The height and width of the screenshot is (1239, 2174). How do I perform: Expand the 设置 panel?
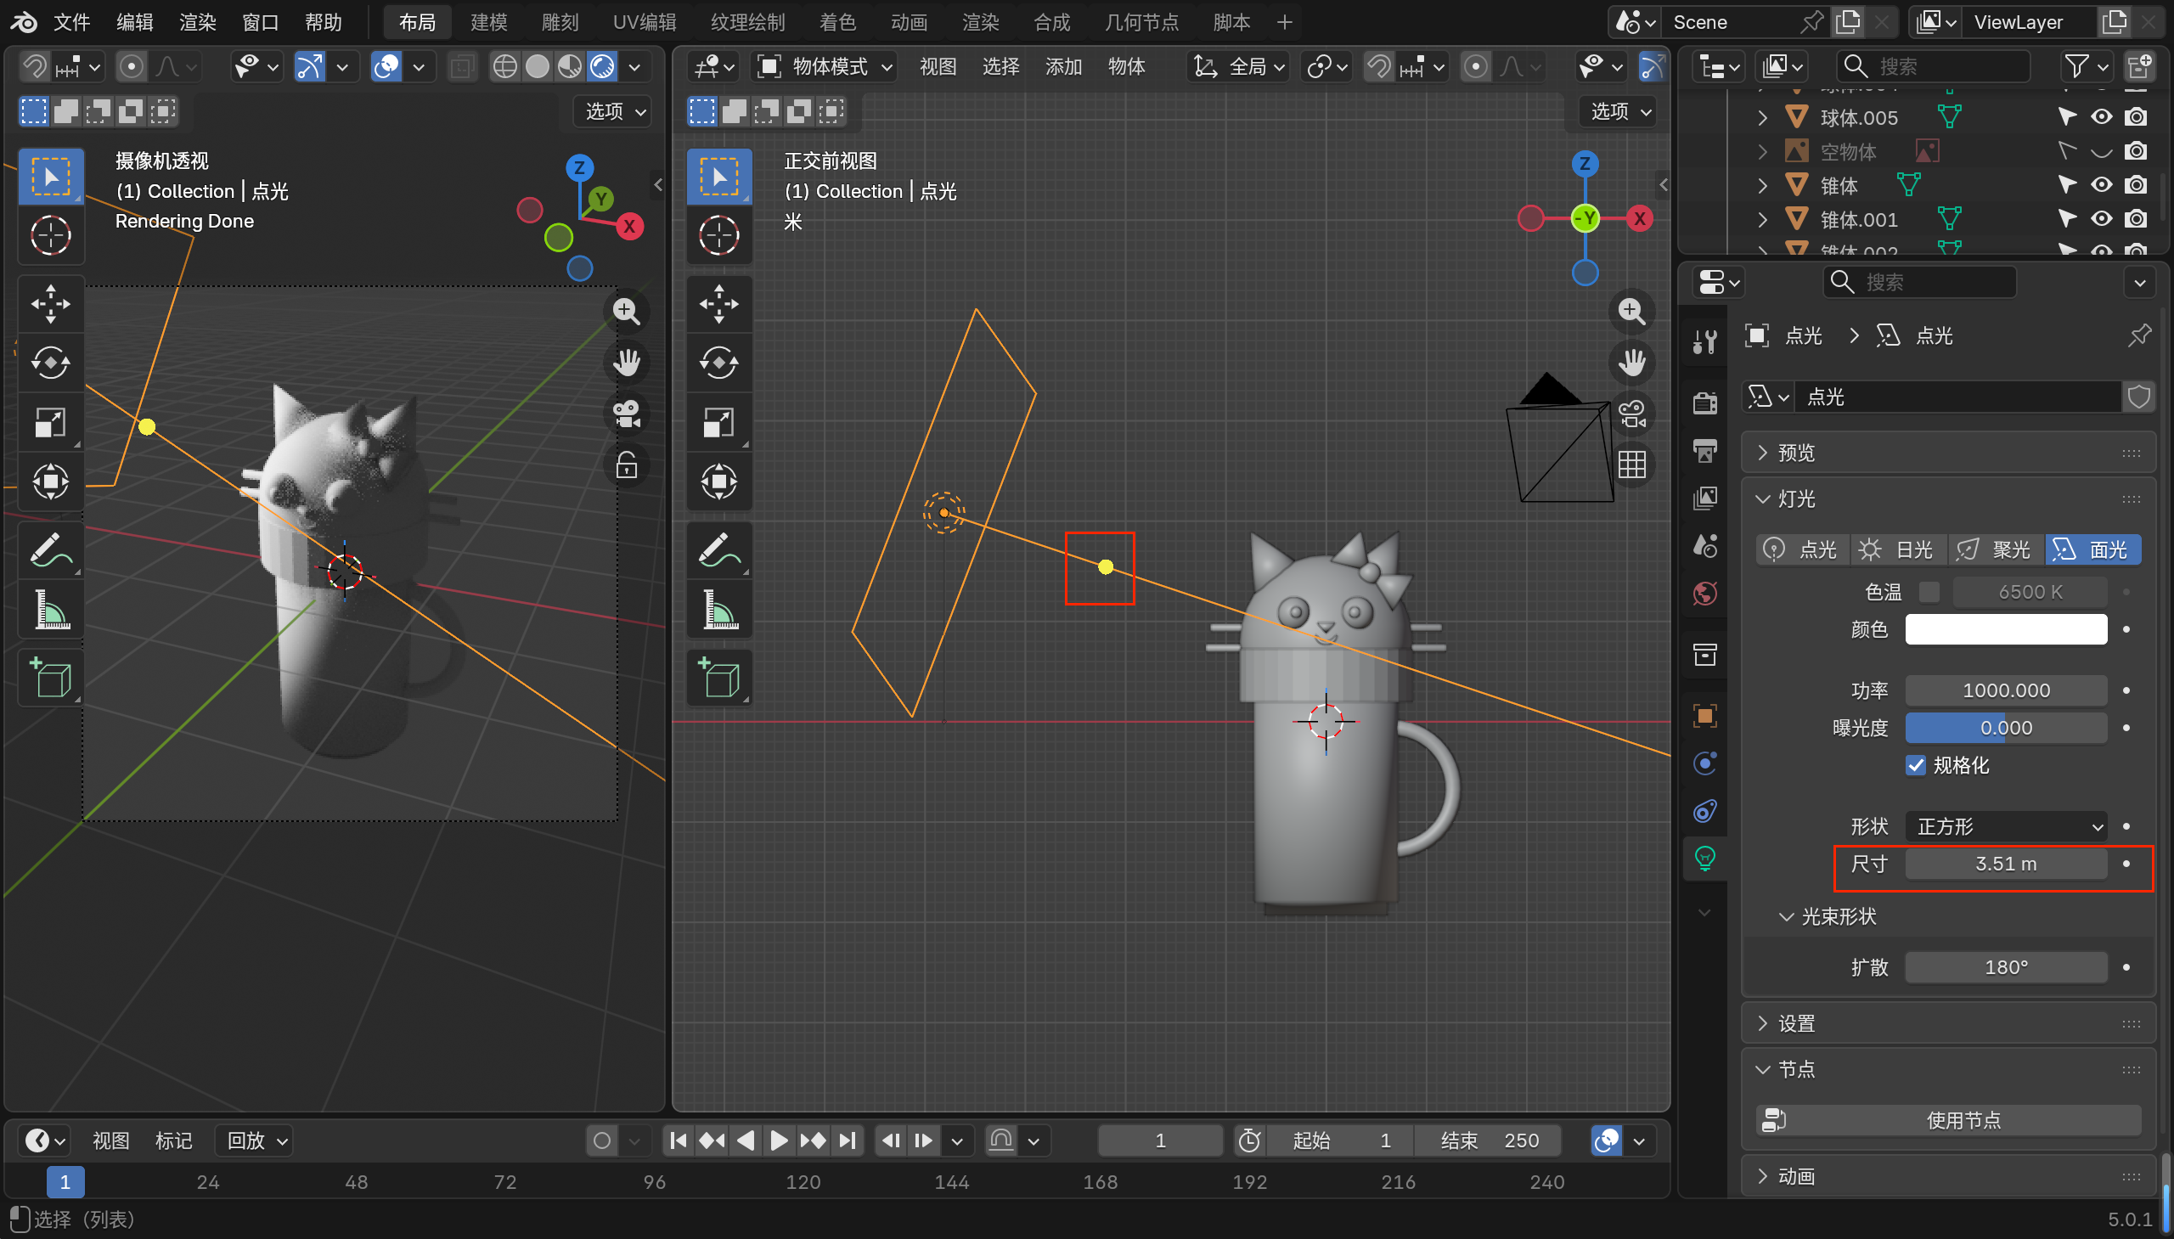1795,1022
